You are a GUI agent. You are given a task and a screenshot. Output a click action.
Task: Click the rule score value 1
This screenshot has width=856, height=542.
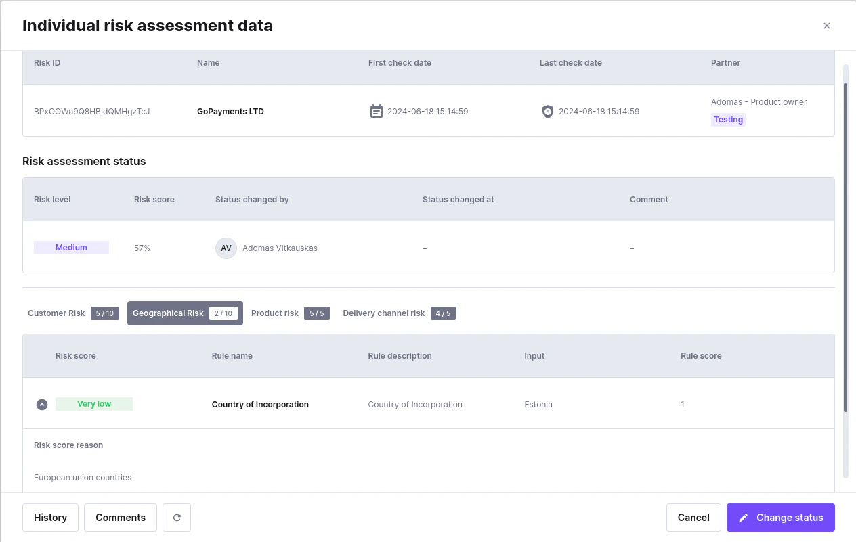(x=683, y=405)
